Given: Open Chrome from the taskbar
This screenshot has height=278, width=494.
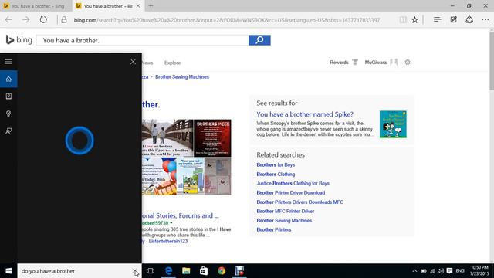Looking at the screenshot, I should point(222,271).
